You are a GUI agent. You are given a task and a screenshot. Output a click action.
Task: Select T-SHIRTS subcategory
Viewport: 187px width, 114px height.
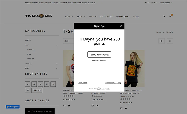(30, 50)
